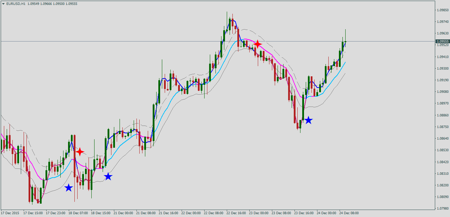Viewport: 450px width, 217px height.
Task: Click the 1.07980 price axis label
Action: [443, 208]
